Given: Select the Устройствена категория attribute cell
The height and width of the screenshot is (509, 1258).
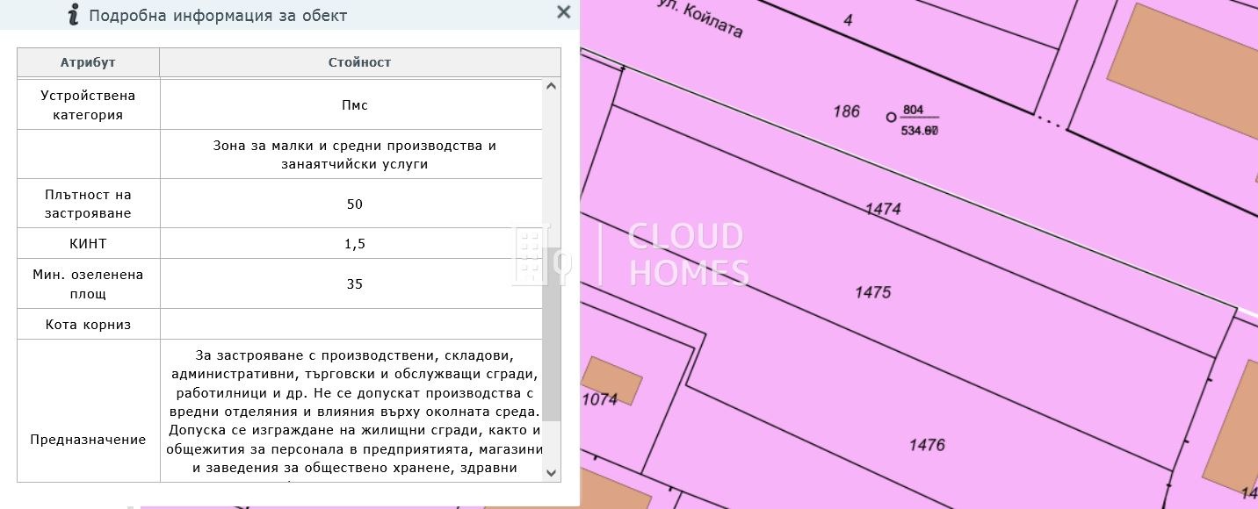Looking at the screenshot, I should pos(88,104).
